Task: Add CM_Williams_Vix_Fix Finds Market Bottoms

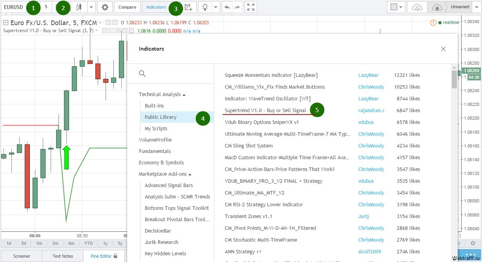Action: (x=275, y=87)
